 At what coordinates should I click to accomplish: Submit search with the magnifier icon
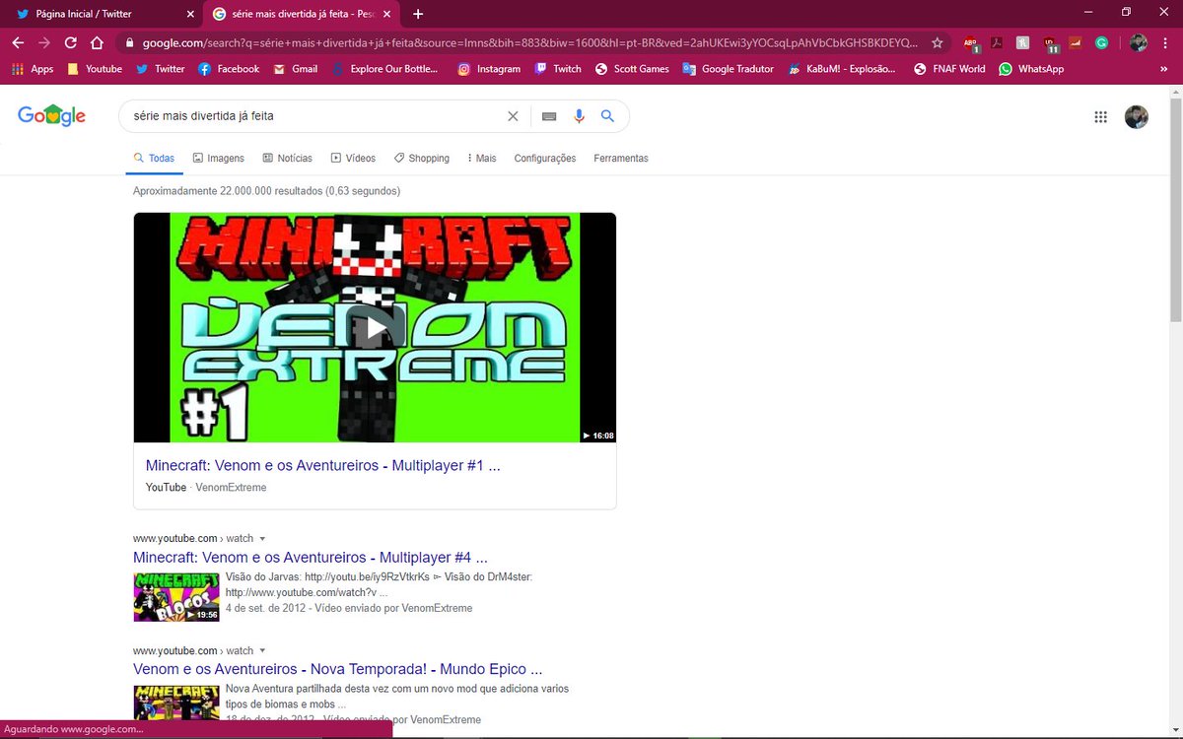point(608,116)
